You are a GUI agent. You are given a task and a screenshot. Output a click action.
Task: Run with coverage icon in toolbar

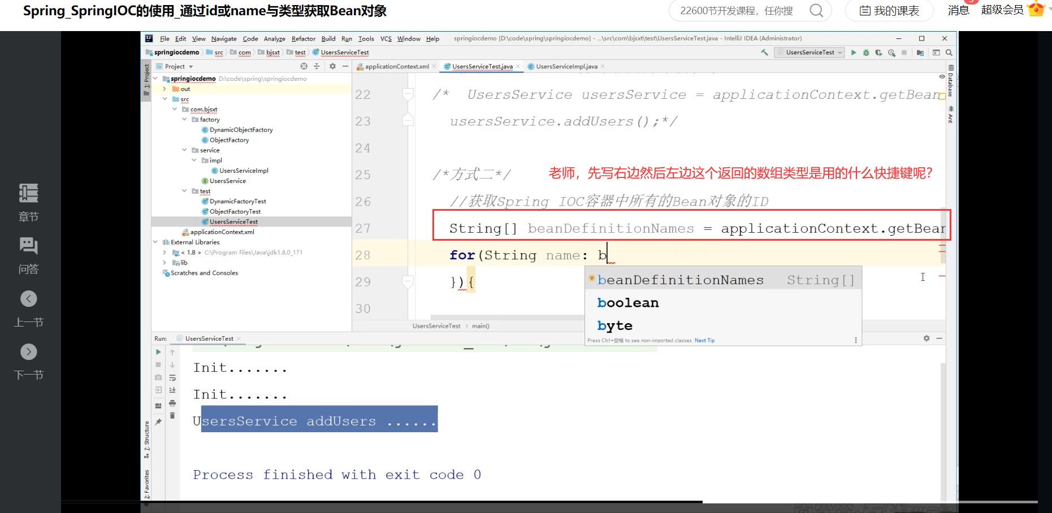pos(878,53)
